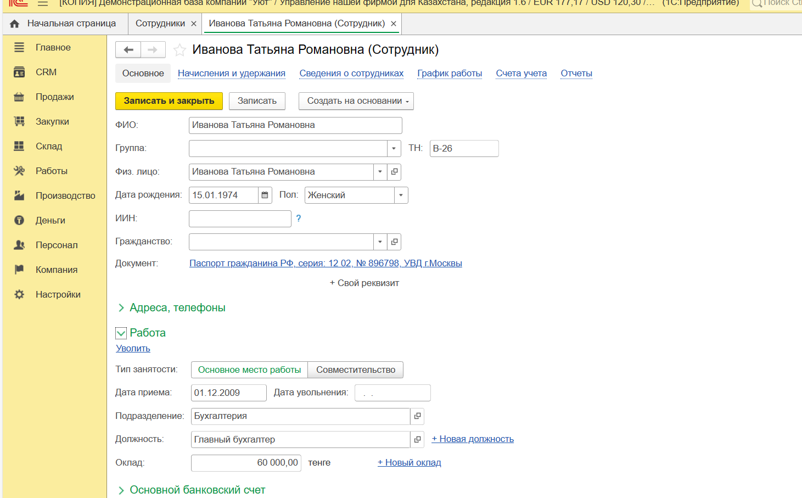Click into the ИИН input field
The image size is (802, 498).
point(240,219)
